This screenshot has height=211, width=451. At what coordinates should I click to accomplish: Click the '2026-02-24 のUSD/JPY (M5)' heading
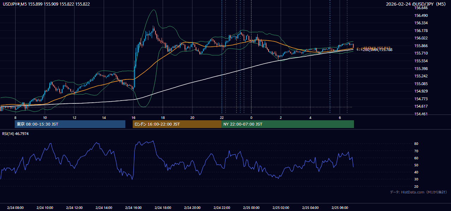click(x=416, y=4)
